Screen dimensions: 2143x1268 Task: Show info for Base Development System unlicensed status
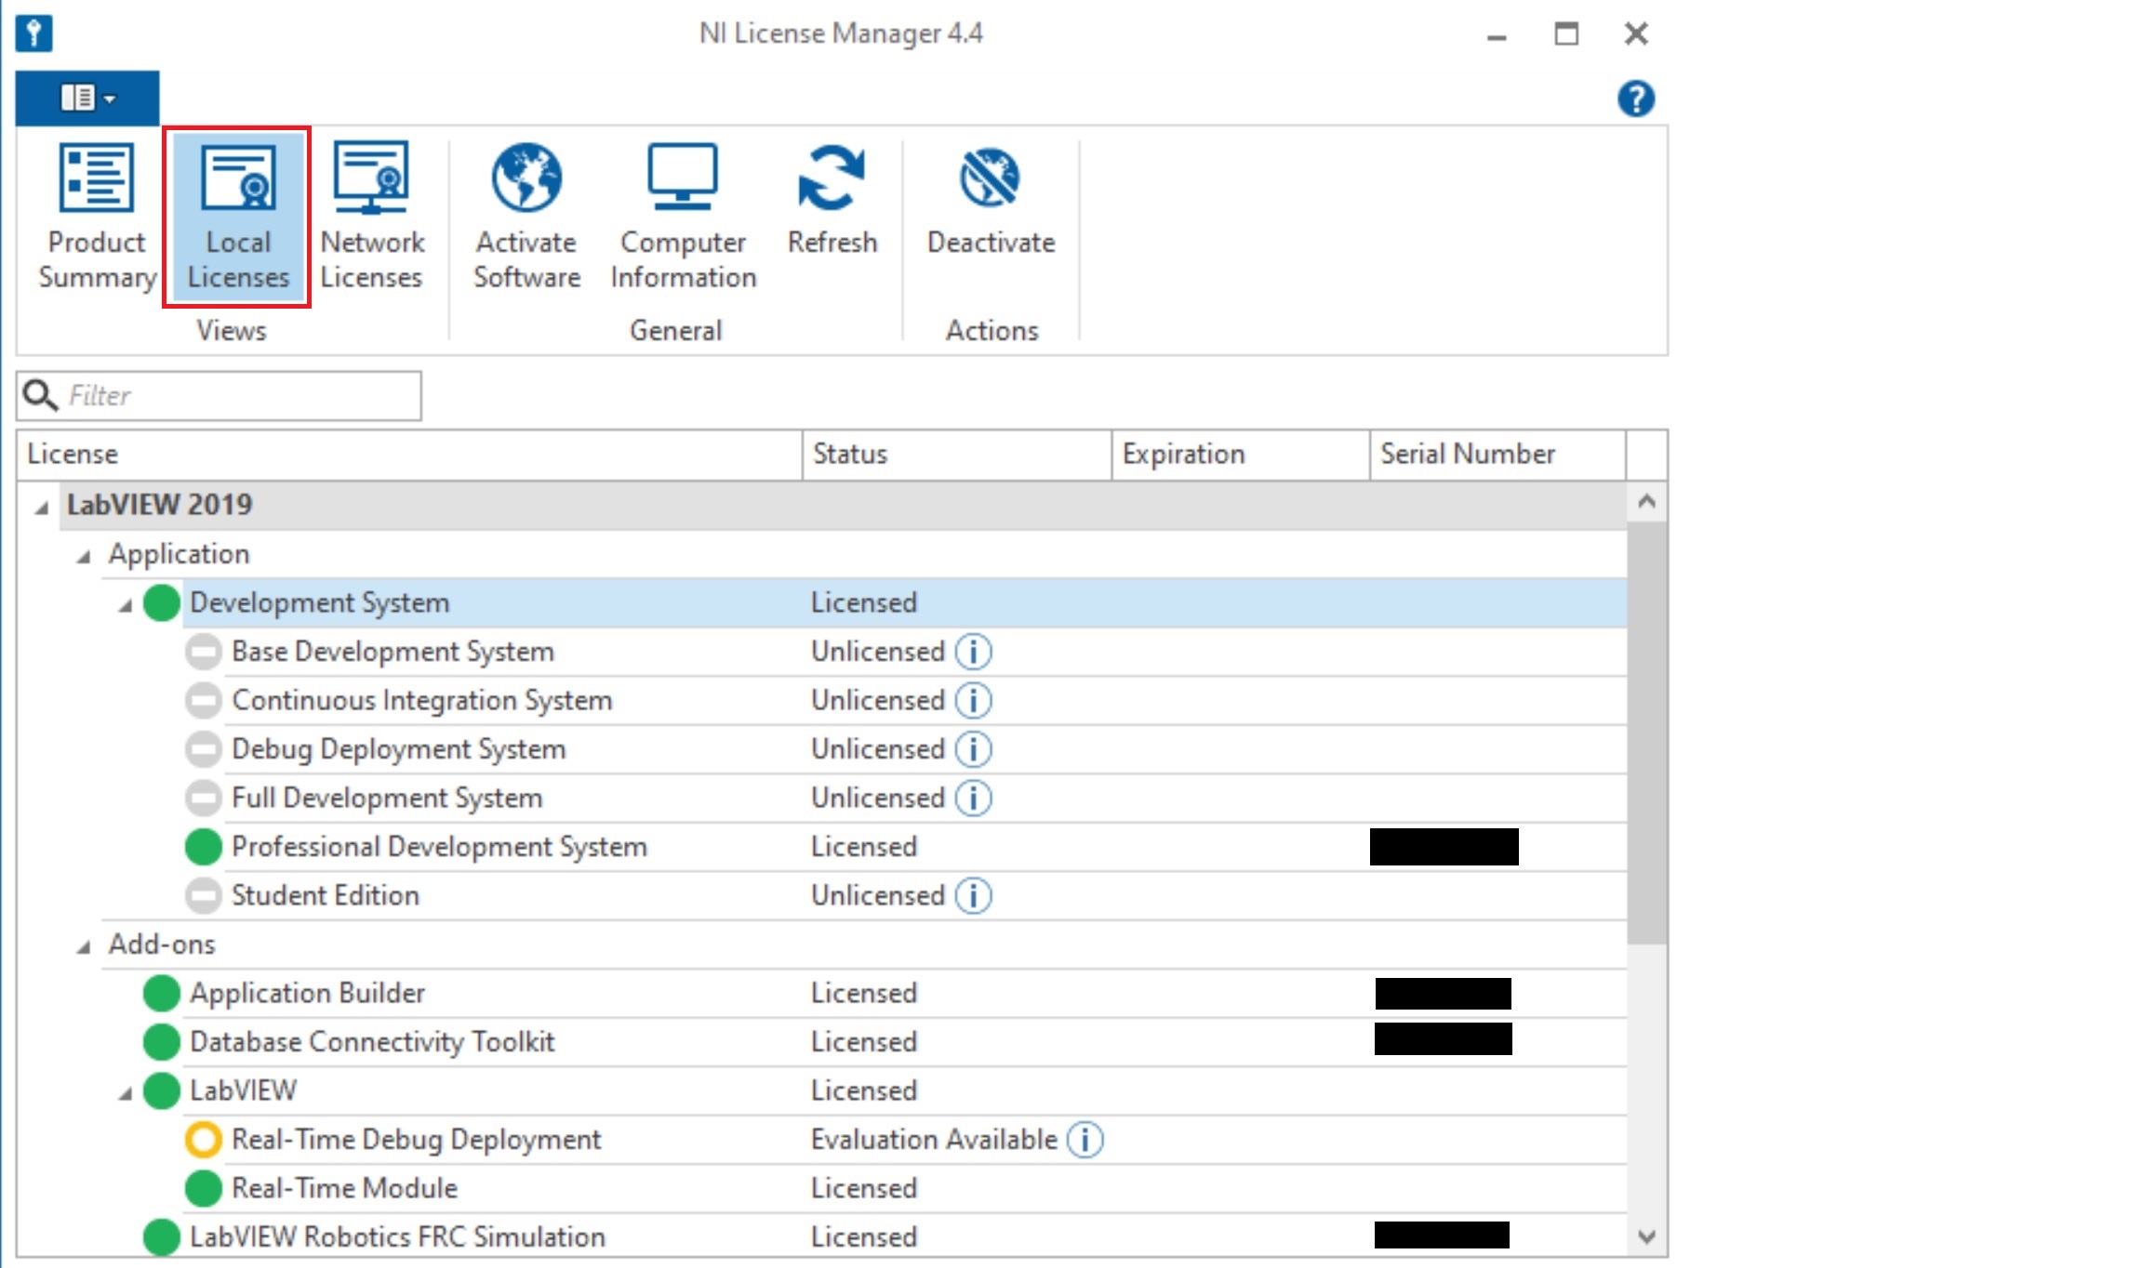pyautogui.click(x=974, y=652)
